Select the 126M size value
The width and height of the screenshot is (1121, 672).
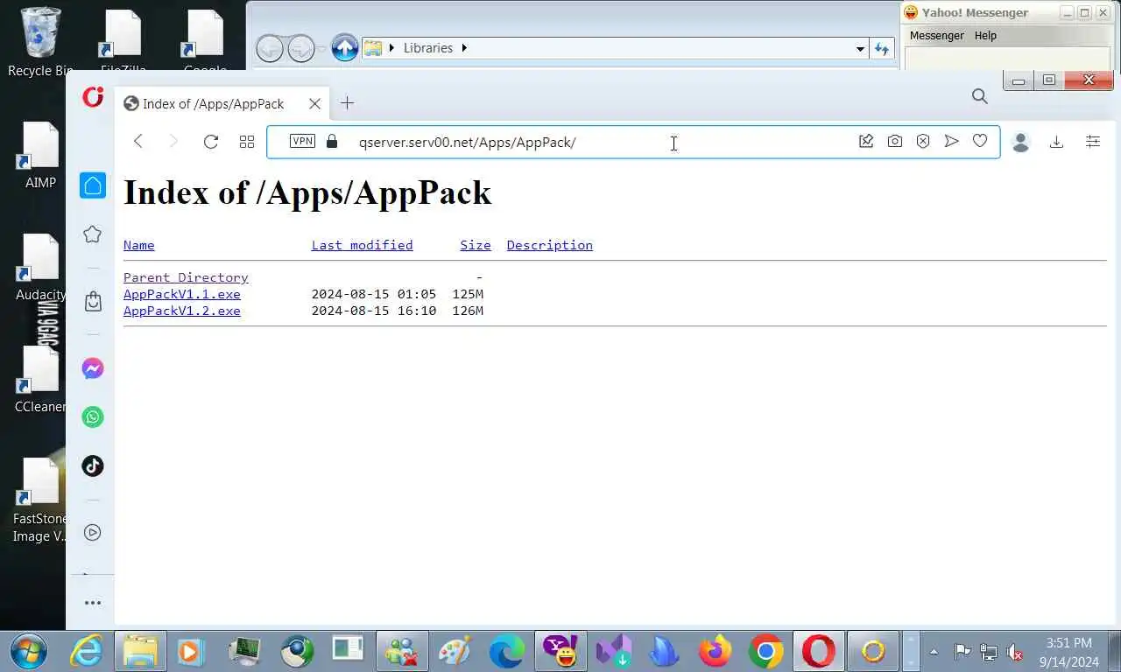[x=468, y=311]
